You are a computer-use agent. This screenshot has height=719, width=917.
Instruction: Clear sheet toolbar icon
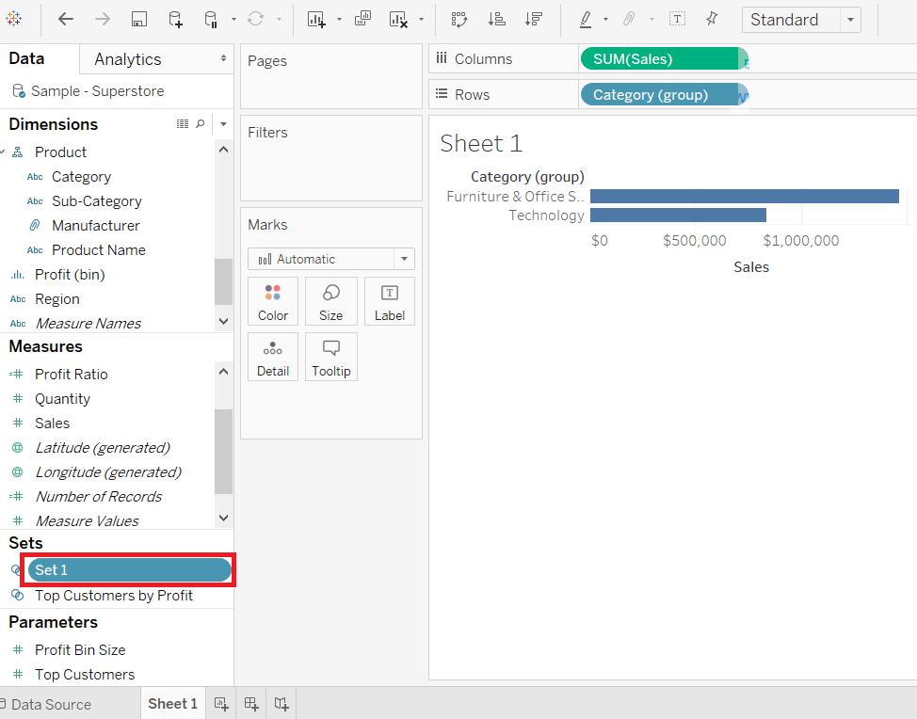(398, 19)
